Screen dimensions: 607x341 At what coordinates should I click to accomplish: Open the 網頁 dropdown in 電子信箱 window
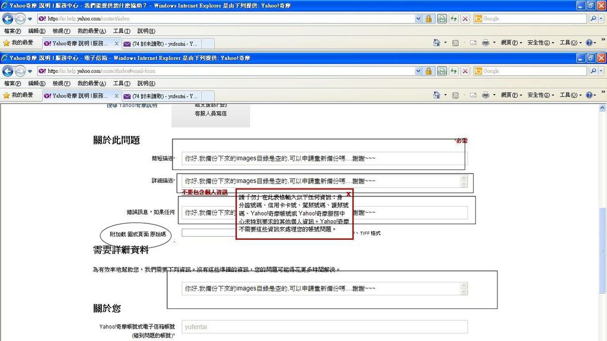click(511, 95)
